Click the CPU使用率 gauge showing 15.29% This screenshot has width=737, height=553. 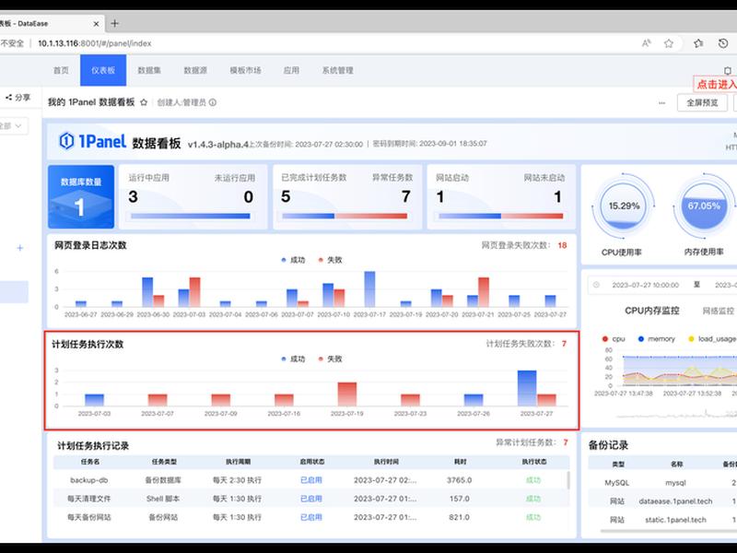[624, 206]
